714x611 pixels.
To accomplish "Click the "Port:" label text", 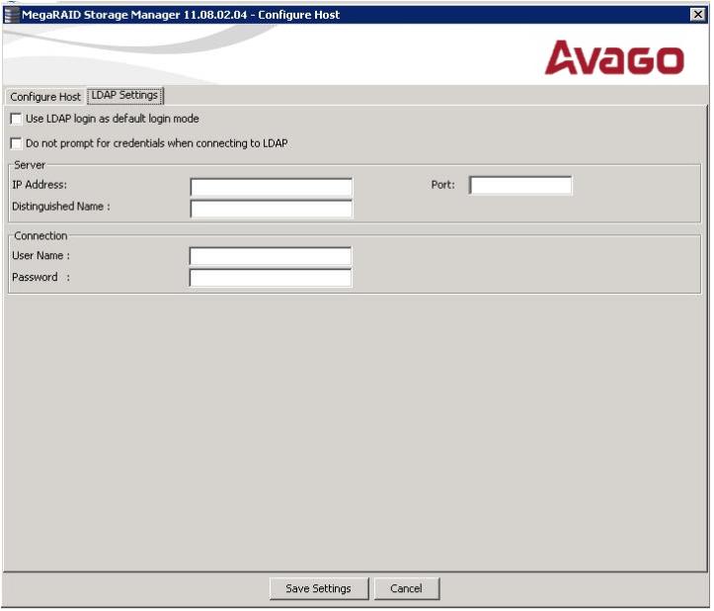I will click(442, 185).
